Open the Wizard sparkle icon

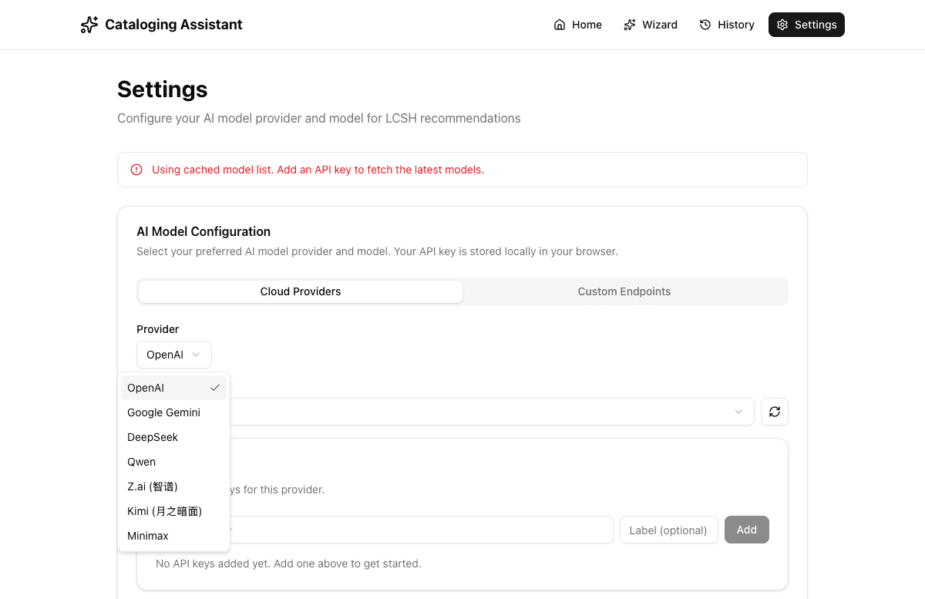tap(630, 25)
